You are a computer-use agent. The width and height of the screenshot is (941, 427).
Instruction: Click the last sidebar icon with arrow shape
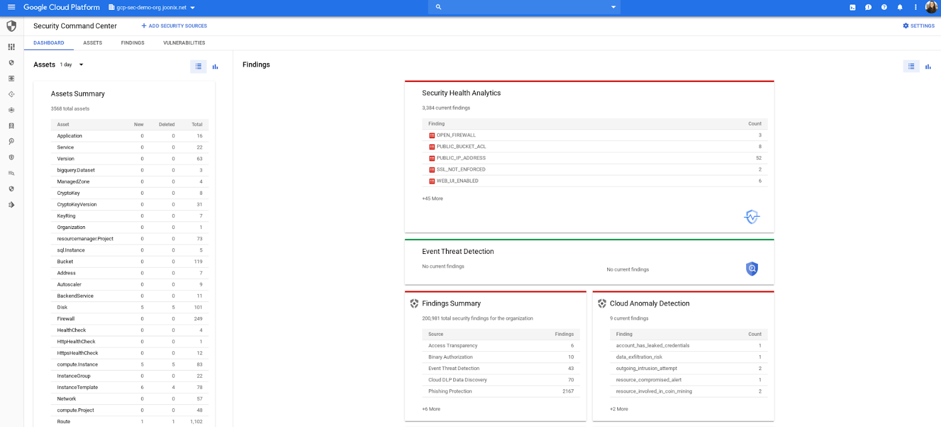coord(11,205)
